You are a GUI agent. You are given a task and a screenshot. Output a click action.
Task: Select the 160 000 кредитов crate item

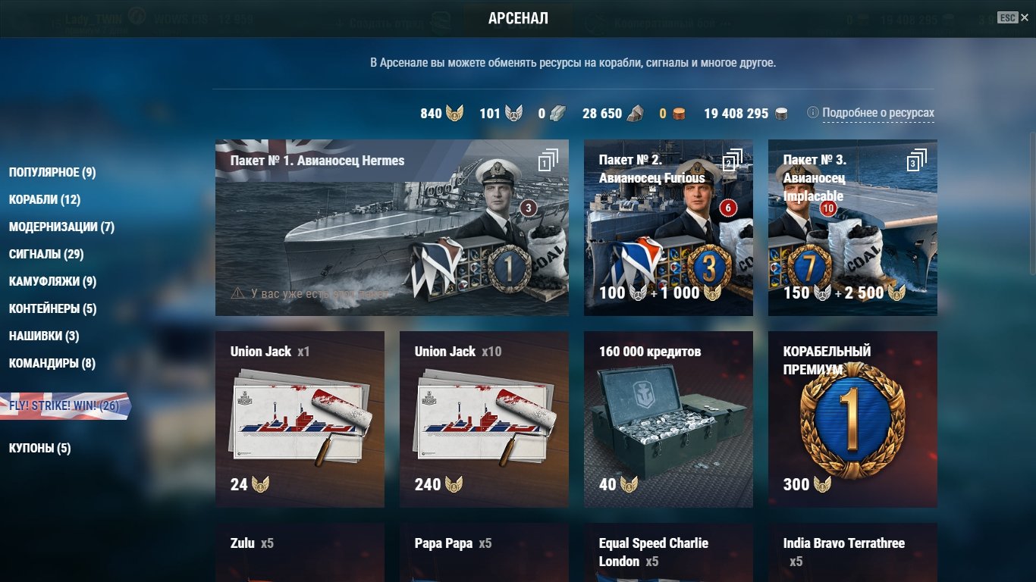[668, 419]
